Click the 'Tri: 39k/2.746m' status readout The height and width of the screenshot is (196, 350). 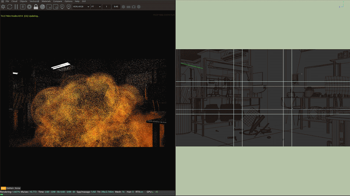[105, 192]
